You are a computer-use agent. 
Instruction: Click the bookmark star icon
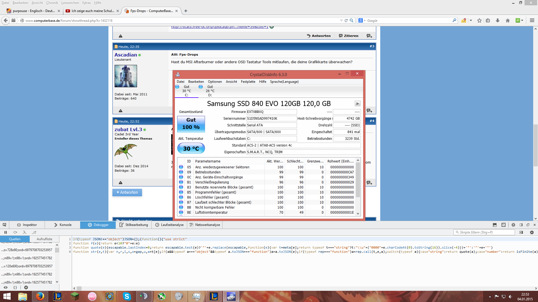tap(479, 20)
